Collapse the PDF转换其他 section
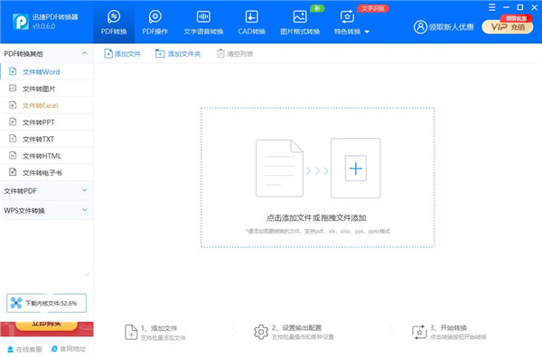The width and height of the screenshot is (542, 357). 84,53
